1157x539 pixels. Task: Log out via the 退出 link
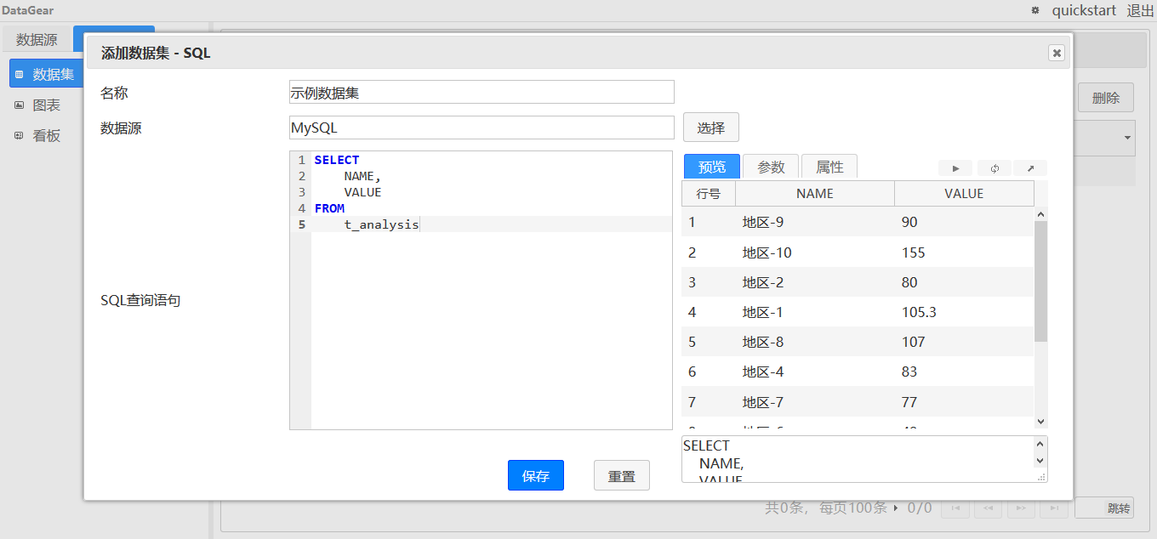1140,10
